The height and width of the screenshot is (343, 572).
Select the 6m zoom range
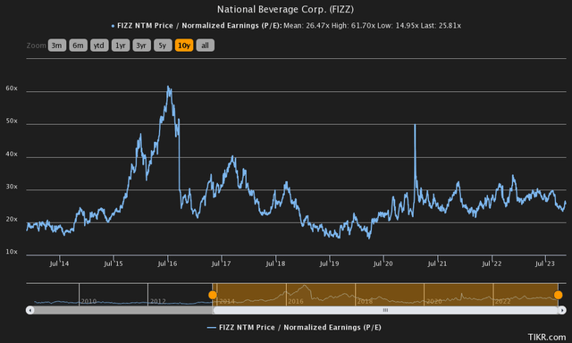(78, 46)
